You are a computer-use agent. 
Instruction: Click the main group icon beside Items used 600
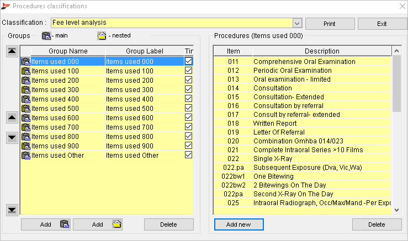pos(26,118)
